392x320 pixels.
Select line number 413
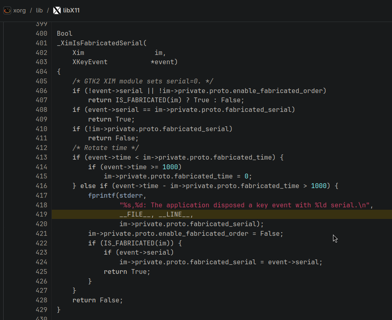(41, 157)
